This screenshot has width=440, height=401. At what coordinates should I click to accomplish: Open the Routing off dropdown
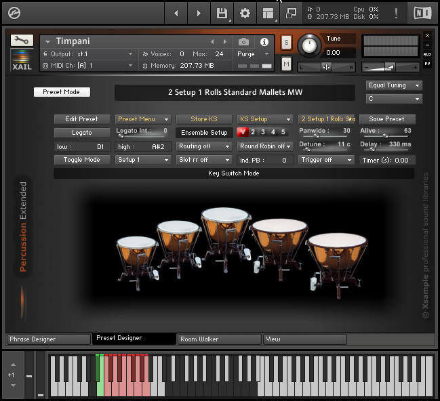pyautogui.click(x=204, y=146)
